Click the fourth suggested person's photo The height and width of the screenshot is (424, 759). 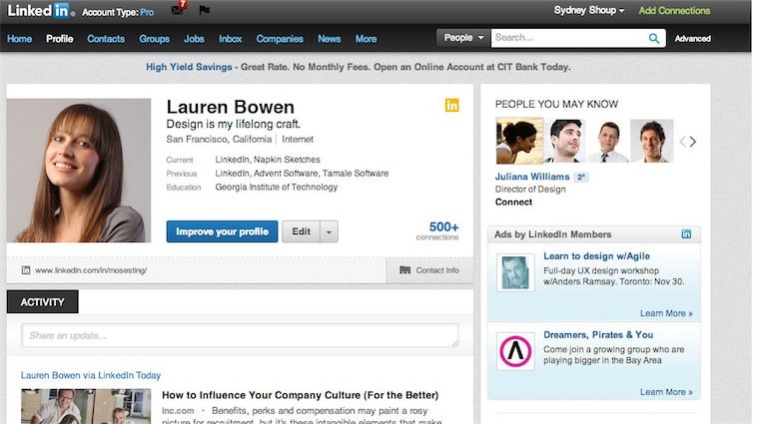tap(651, 141)
